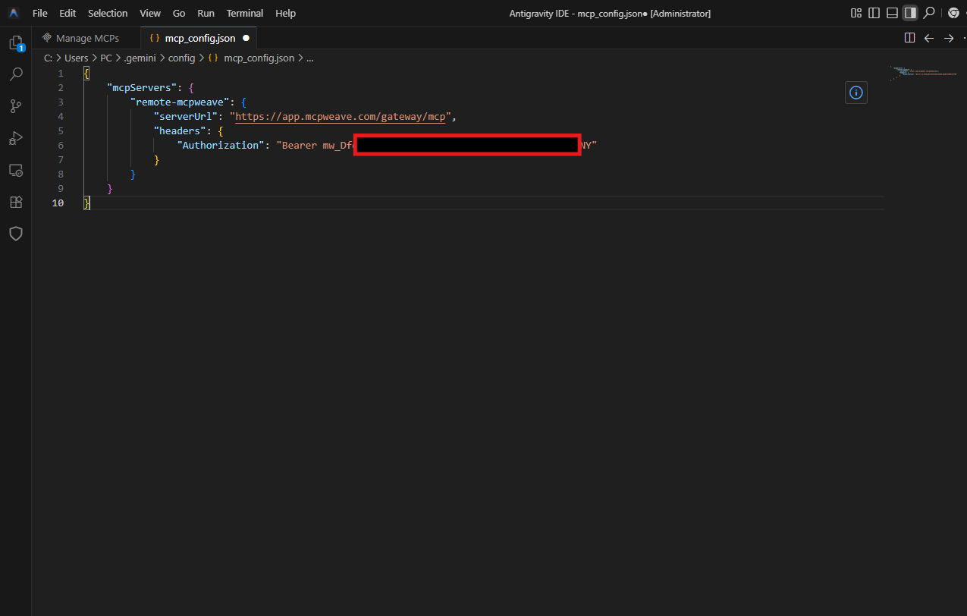Screen dimensions: 967x616
Task: Toggle the secondary side bar
Action: pos(910,13)
